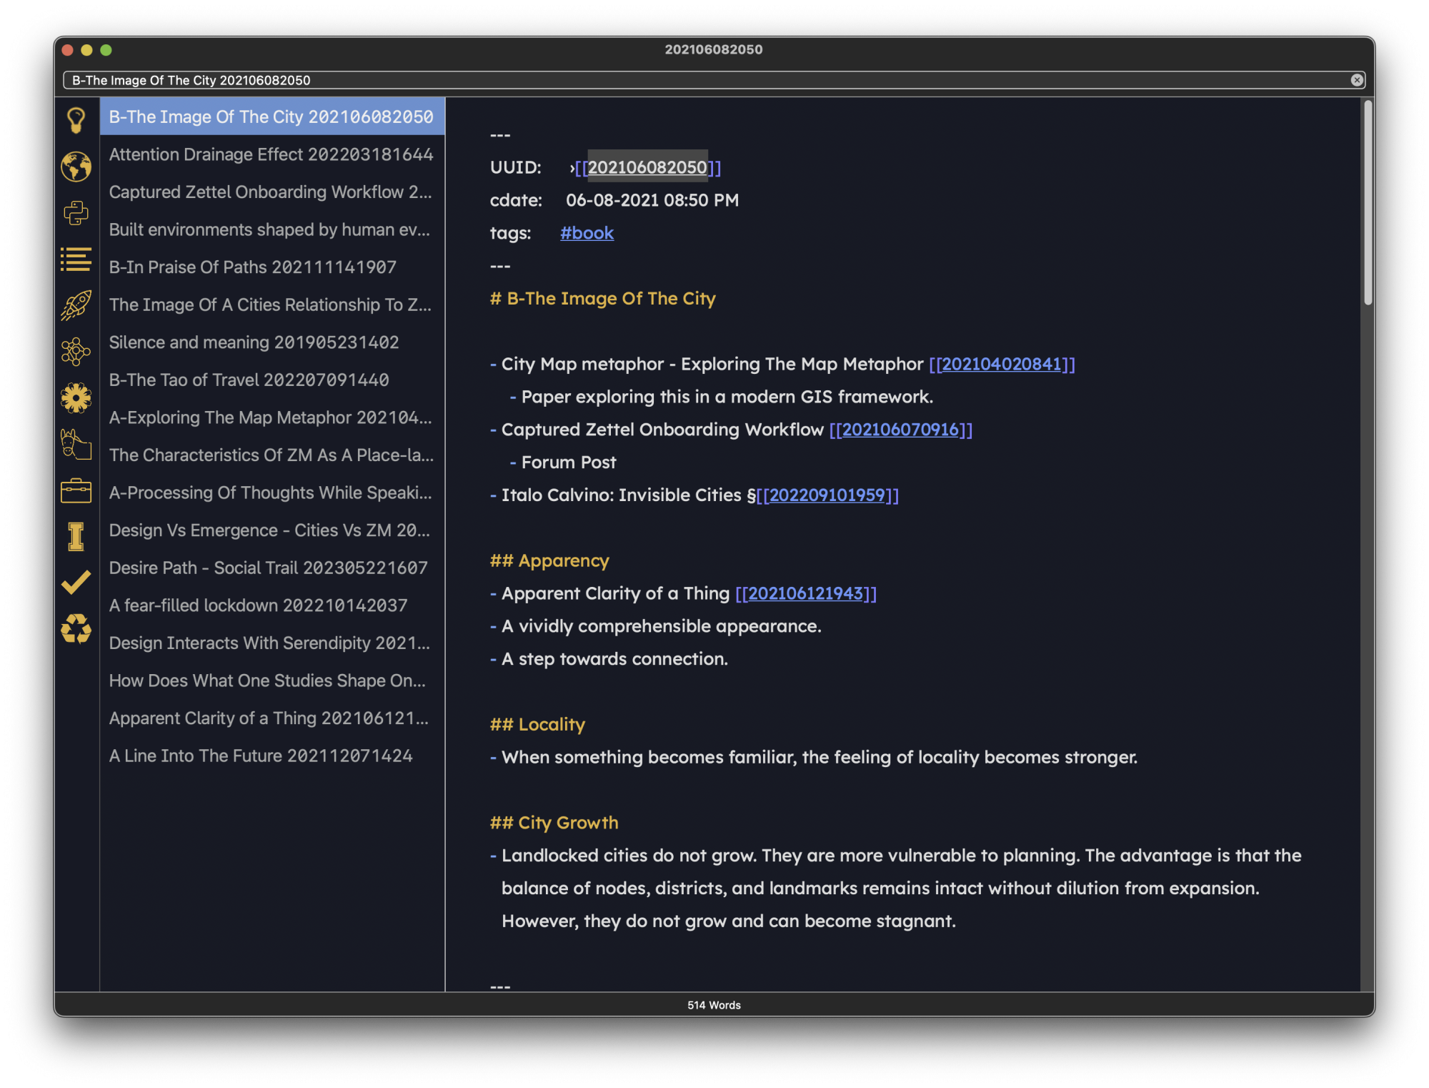
Task: Select note Silence and meaning 201905231402
Action: click(272, 342)
